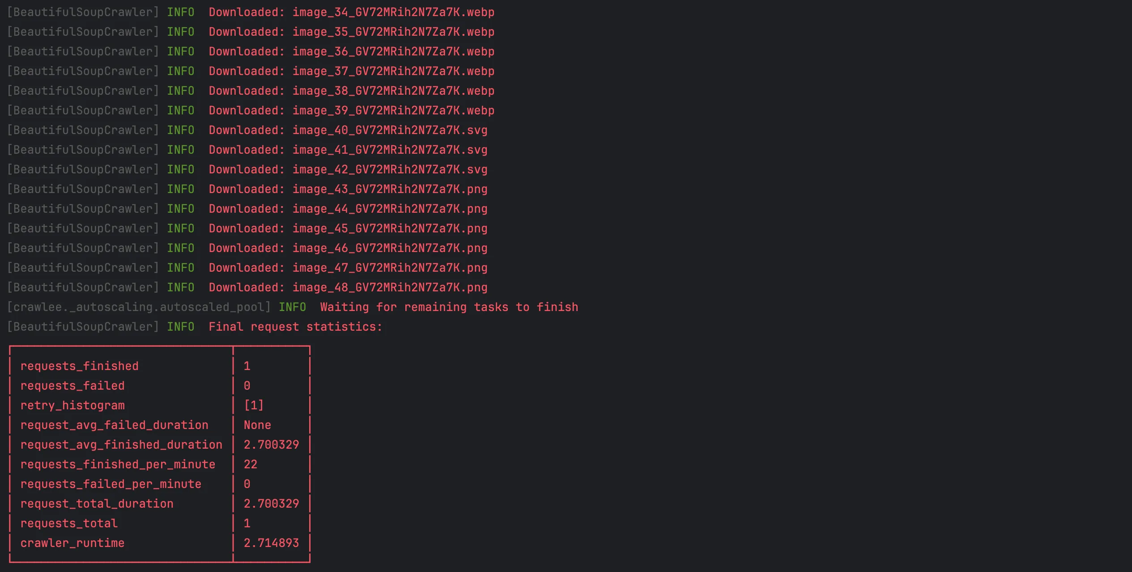Click the request_avg_failed_duration label

point(115,425)
